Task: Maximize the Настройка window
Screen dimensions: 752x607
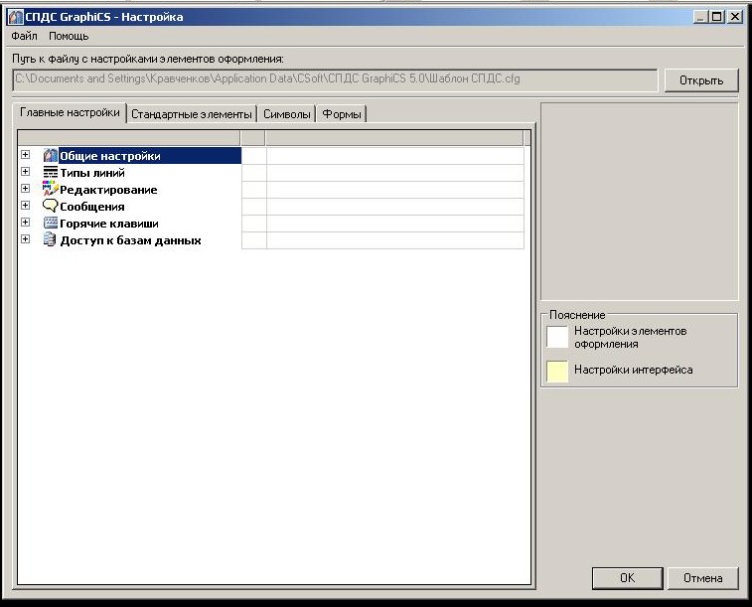Action: coord(716,17)
